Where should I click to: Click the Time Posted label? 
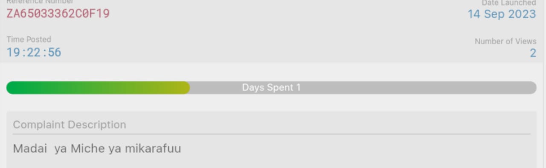pos(29,39)
